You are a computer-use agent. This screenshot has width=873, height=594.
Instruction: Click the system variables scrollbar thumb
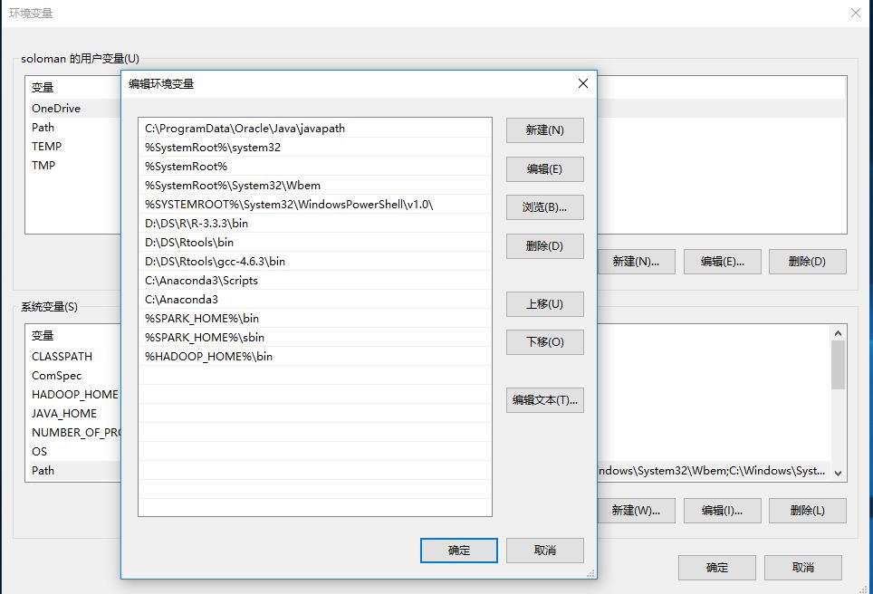pyautogui.click(x=838, y=365)
